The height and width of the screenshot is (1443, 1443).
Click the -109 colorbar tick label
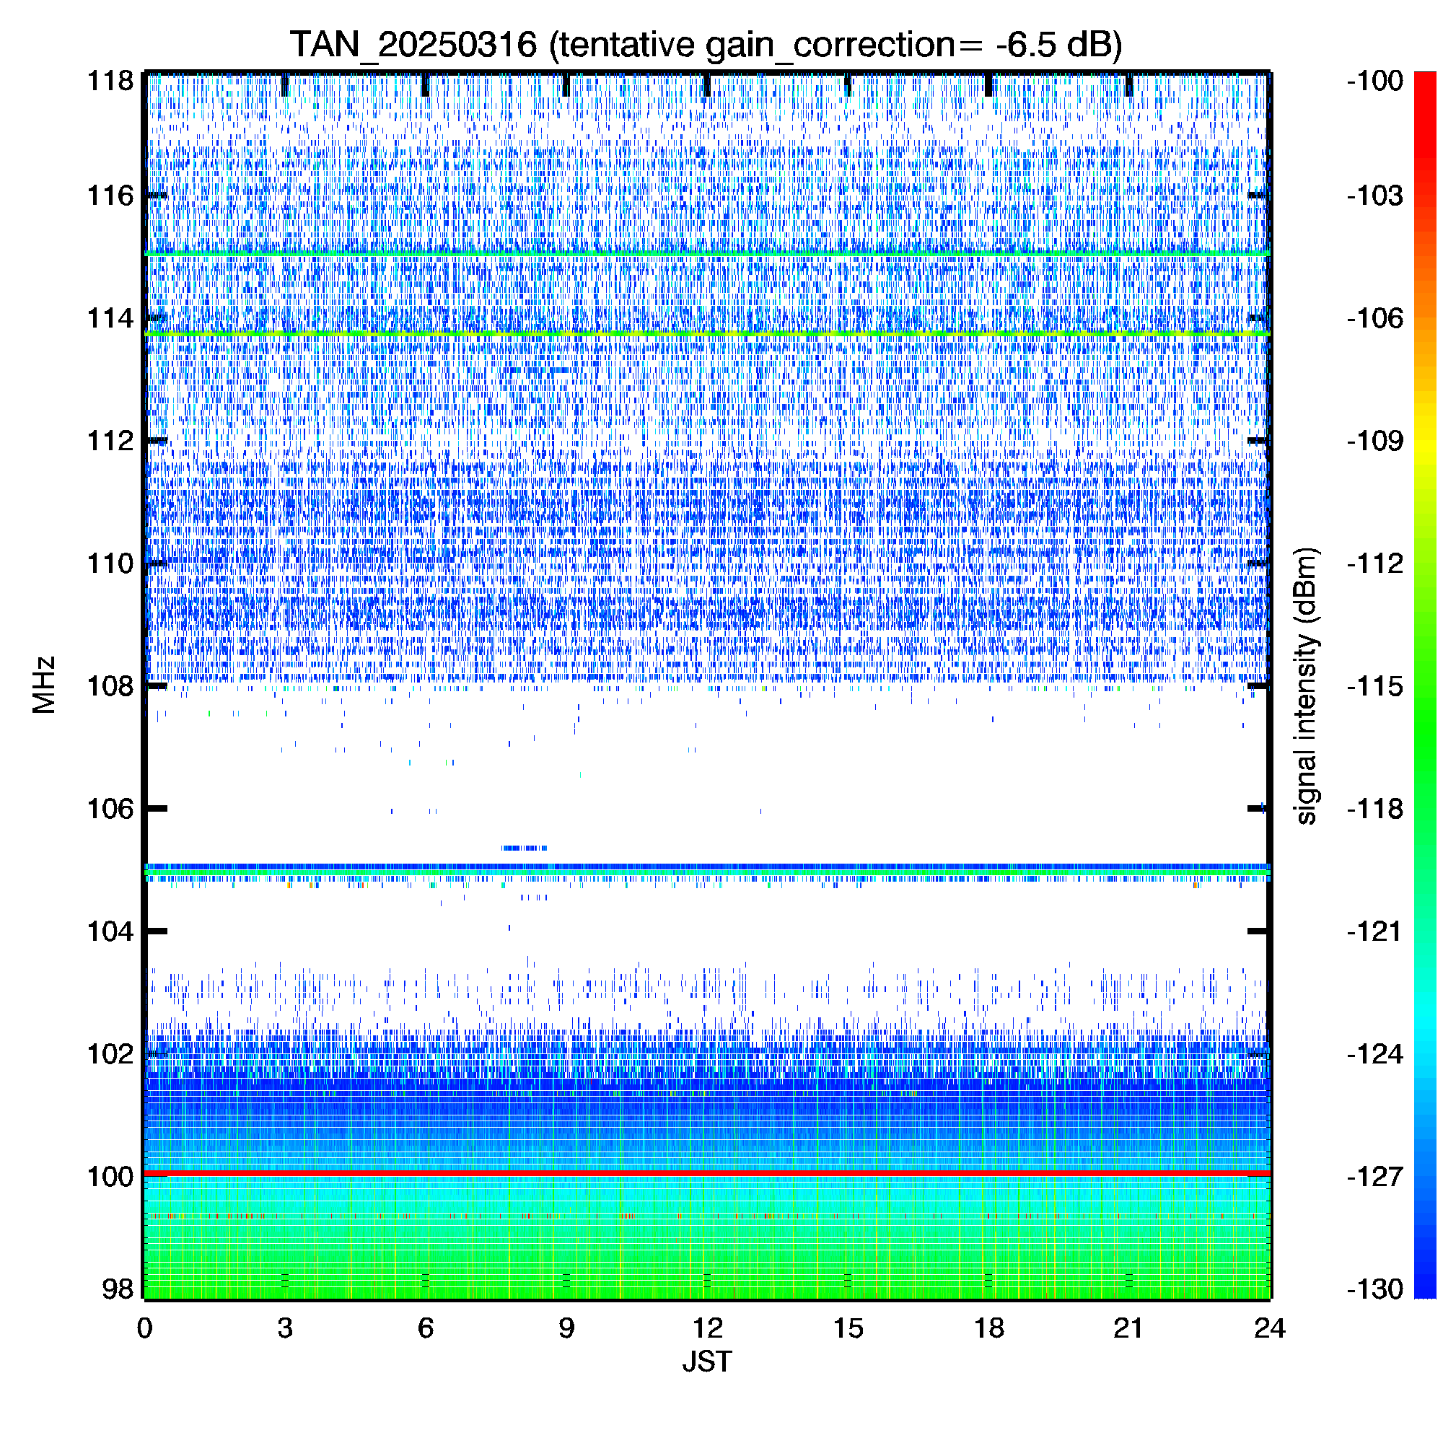(1375, 441)
